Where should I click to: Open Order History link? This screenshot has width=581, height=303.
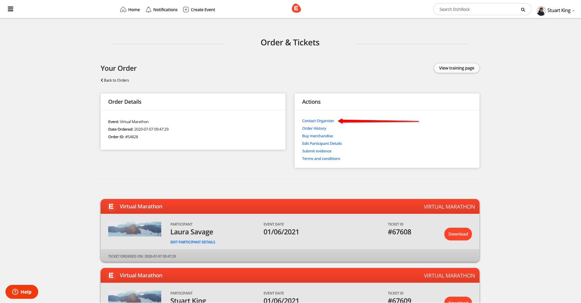coord(314,129)
